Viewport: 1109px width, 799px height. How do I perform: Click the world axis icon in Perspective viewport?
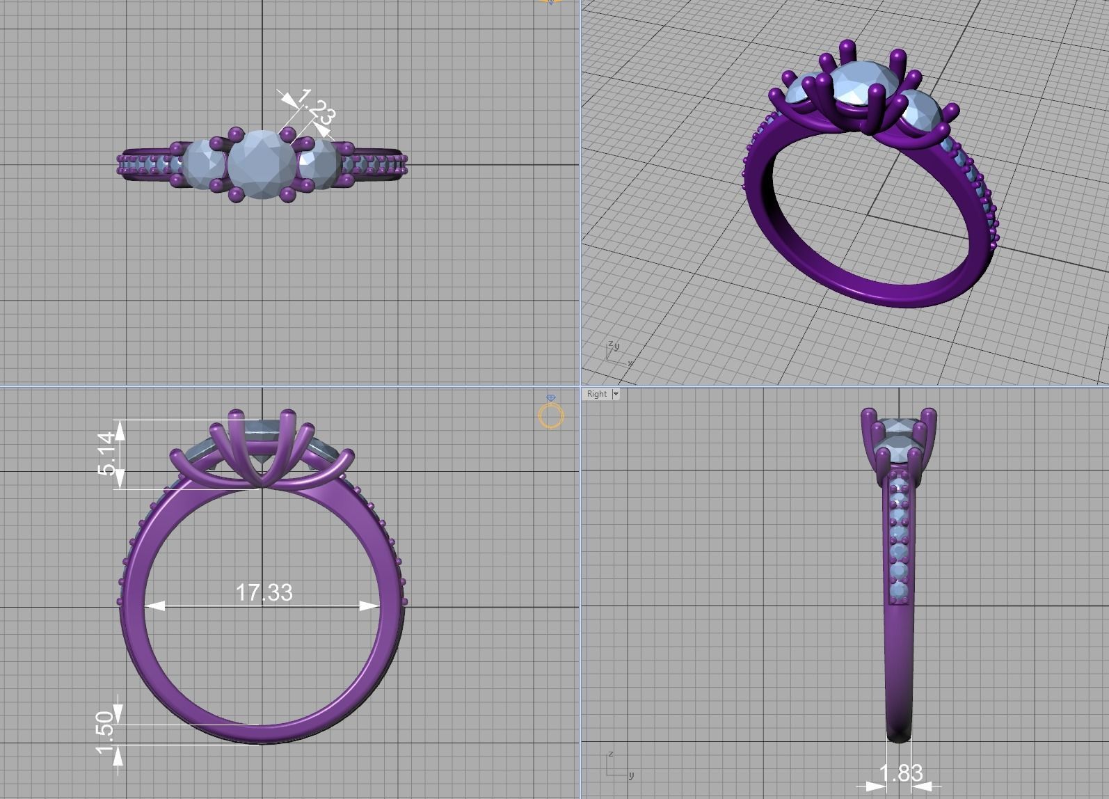(x=617, y=354)
